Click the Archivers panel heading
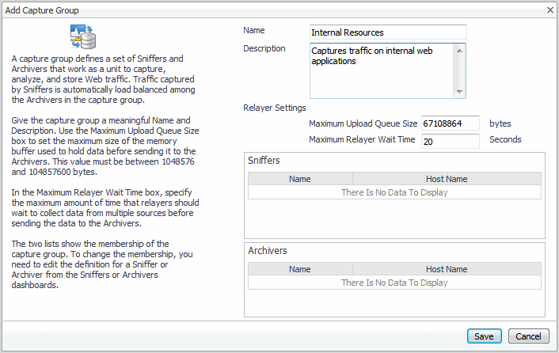This screenshot has height=353, width=559. pos(268,251)
